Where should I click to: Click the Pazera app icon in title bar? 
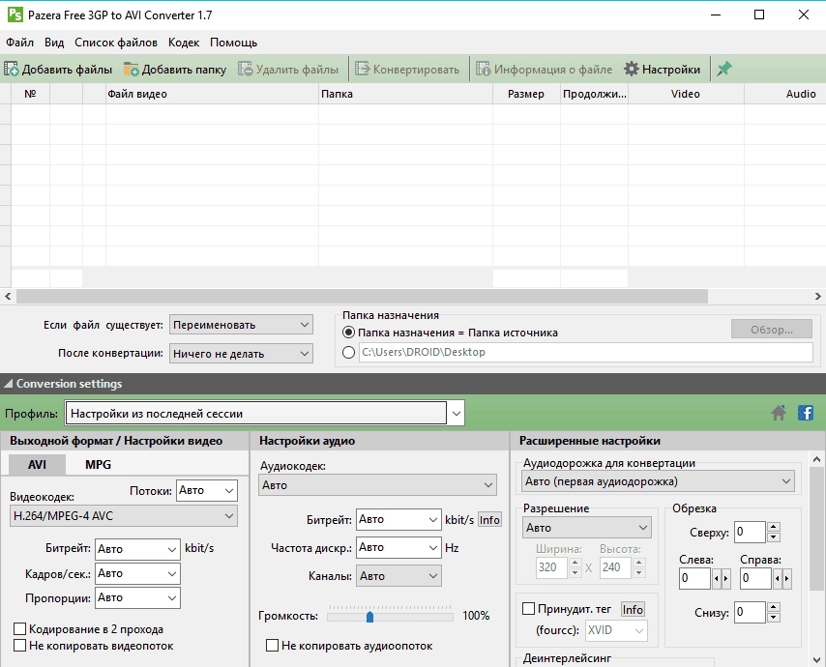pyautogui.click(x=15, y=14)
